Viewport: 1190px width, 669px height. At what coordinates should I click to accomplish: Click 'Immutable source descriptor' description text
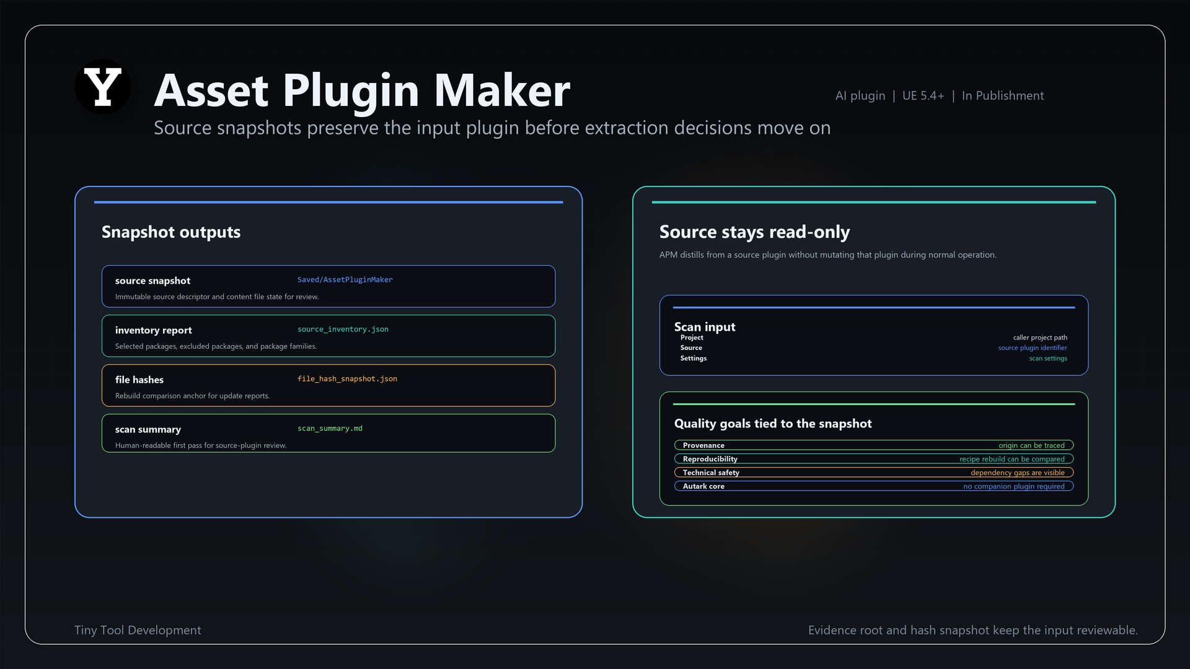click(217, 297)
